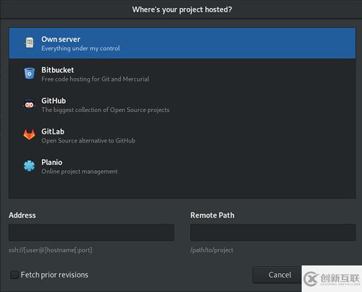This screenshot has height=292, width=362.
Task: Cancel the project hosting dialog
Action: click(x=279, y=275)
